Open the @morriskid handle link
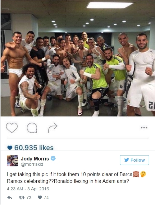This screenshot has height=205, width=155. click(32, 164)
